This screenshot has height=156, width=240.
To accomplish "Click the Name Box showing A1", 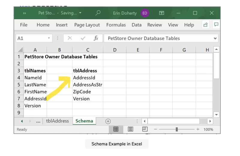I will [x=34, y=38].
